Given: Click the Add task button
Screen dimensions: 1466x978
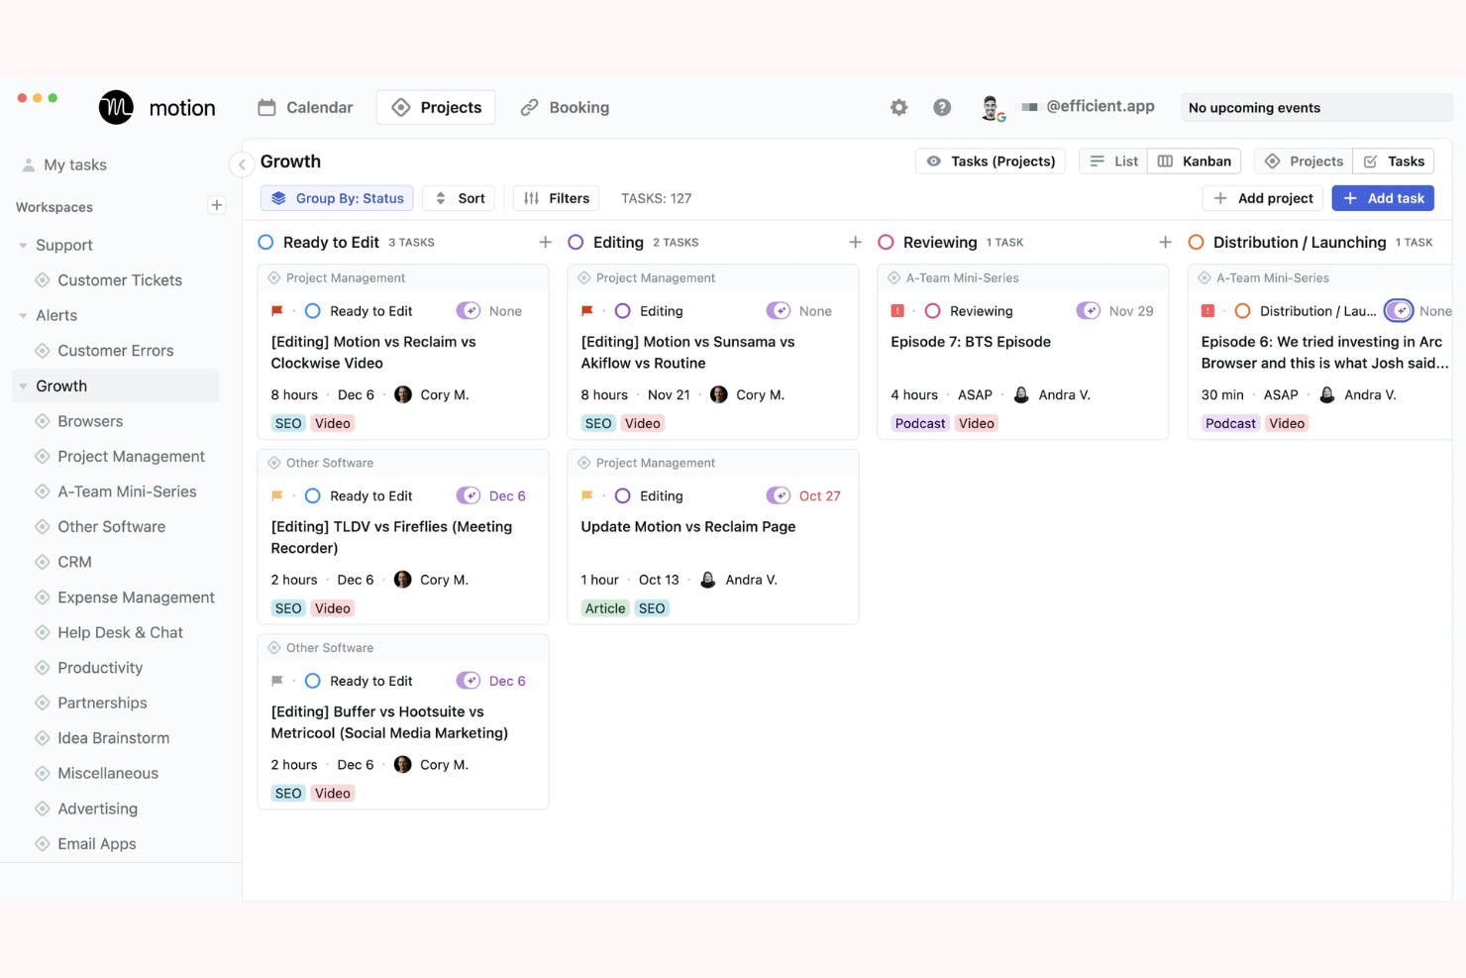Looking at the screenshot, I should pos(1383,198).
